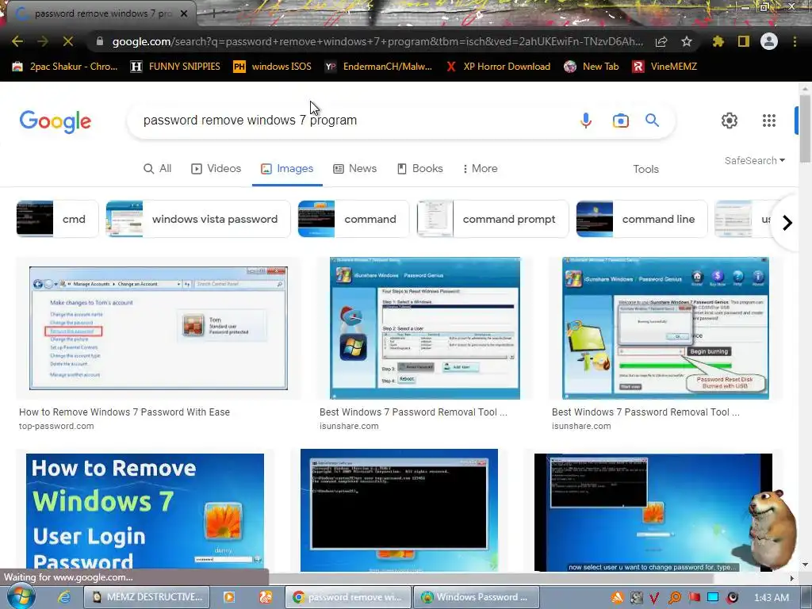Image resolution: width=812 pixels, height=609 pixels.
Task: Show more filter chips with right chevron
Action: point(787,223)
